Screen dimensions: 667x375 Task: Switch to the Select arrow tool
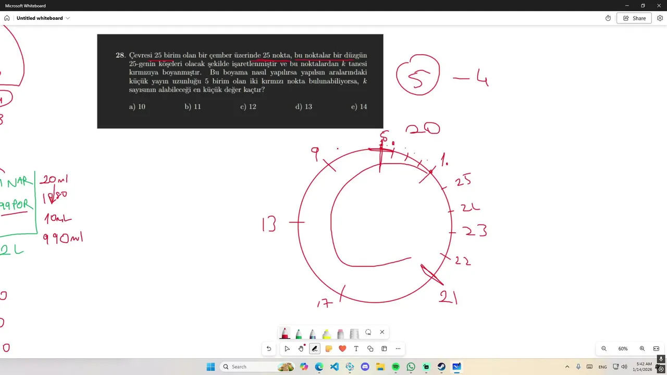tap(287, 349)
